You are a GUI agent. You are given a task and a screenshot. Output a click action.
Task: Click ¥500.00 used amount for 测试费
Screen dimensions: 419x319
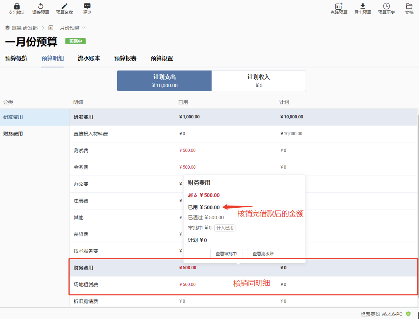[x=187, y=150]
